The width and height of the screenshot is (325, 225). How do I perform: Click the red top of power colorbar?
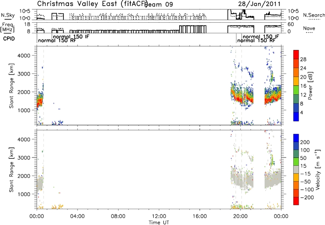[x=296, y=55]
